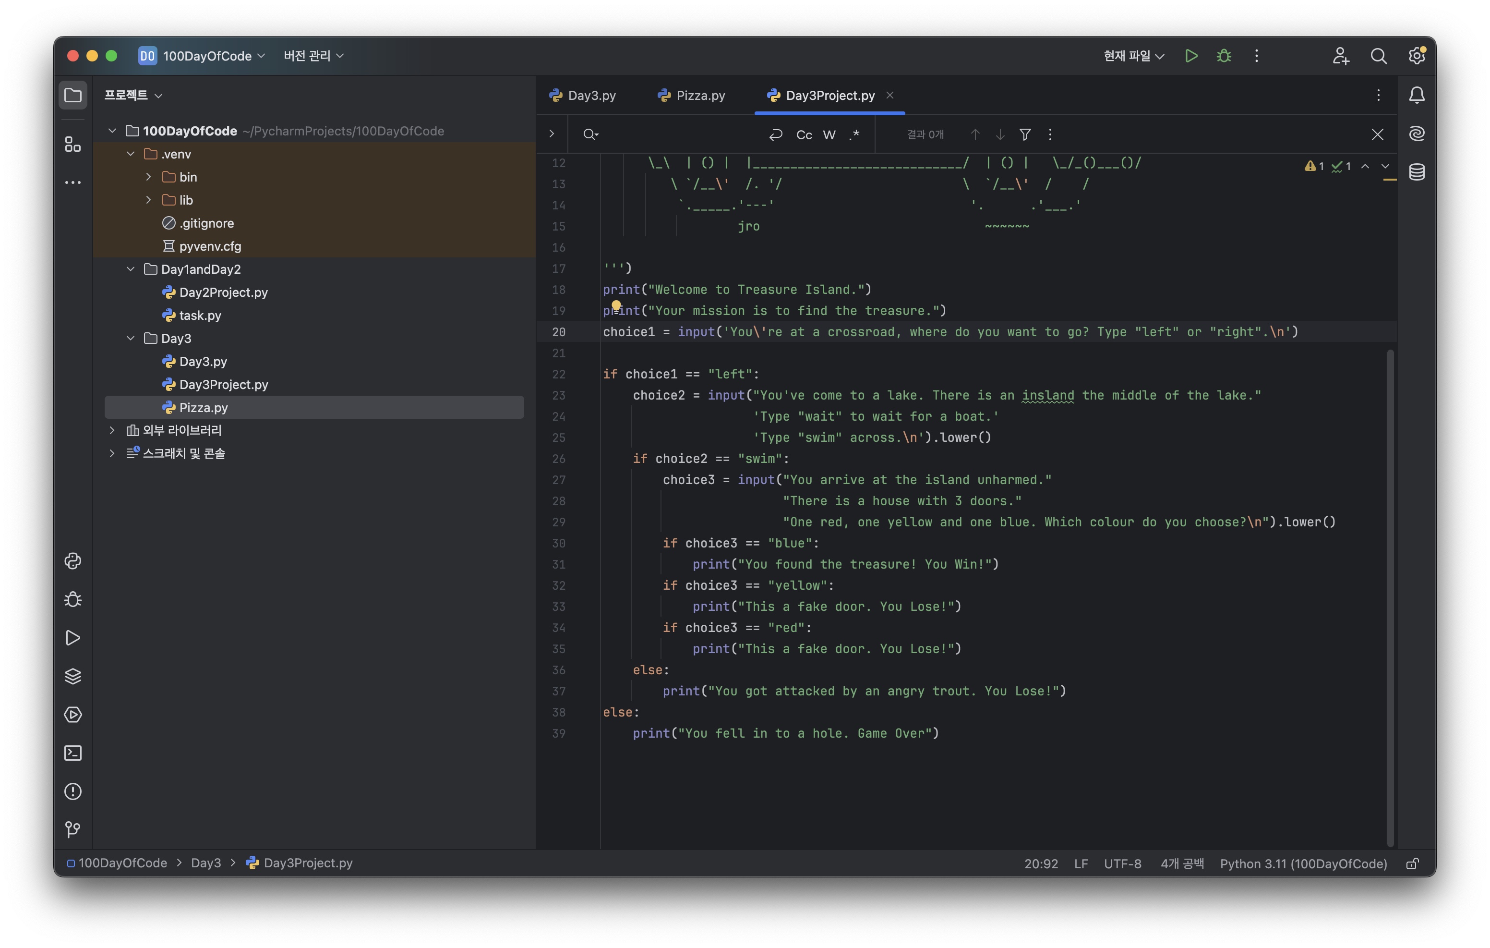1490x948 pixels.
Task: Open the Terminal tool window
Action: point(73,753)
